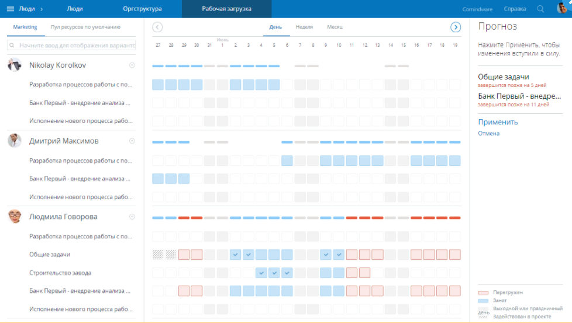This screenshot has height=323, width=572.
Task: Go to next dates with right arrow
Action: tap(456, 27)
